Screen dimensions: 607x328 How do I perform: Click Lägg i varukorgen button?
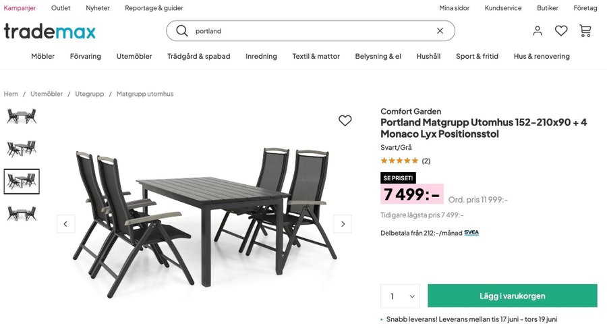coord(513,296)
